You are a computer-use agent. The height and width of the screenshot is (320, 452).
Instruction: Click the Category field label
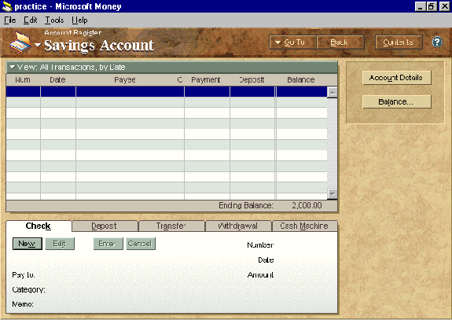click(28, 289)
